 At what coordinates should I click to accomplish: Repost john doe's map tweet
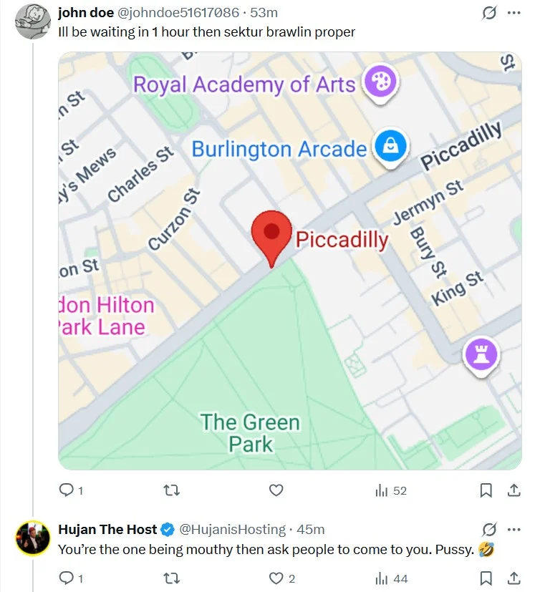tap(171, 490)
